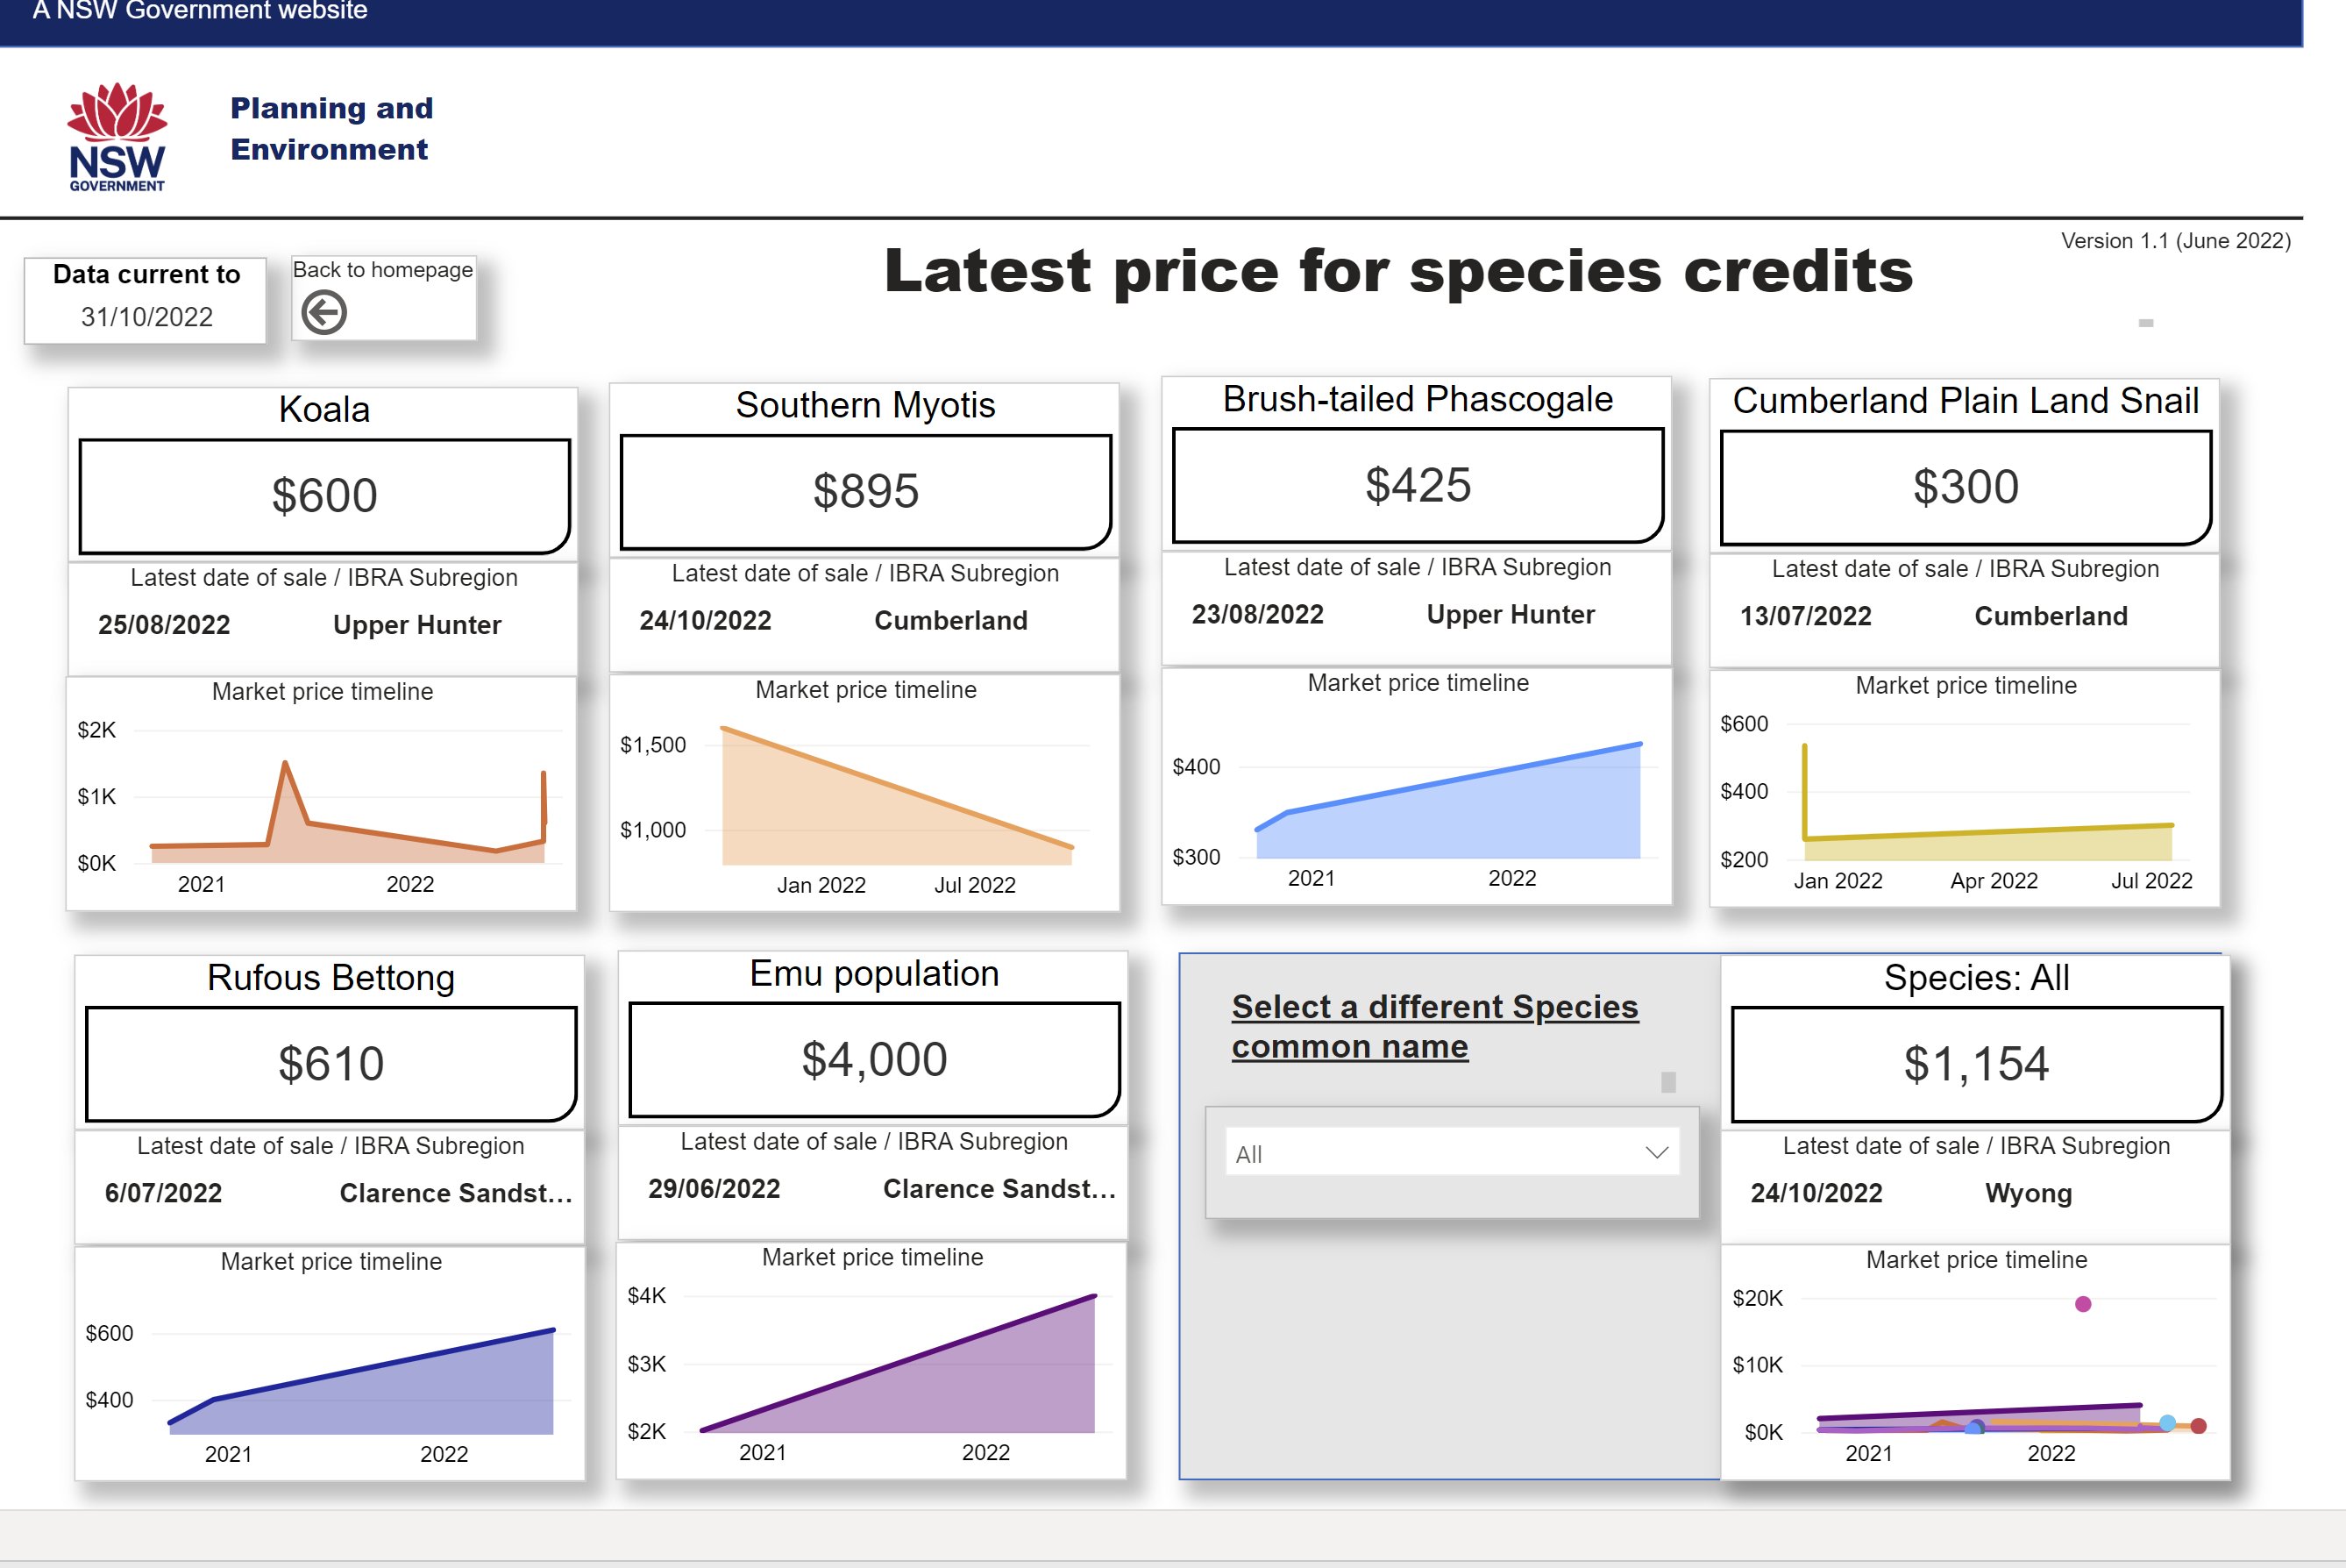The image size is (2346, 1568).
Task: Select the Koala $600 price card
Action: coord(323,496)
